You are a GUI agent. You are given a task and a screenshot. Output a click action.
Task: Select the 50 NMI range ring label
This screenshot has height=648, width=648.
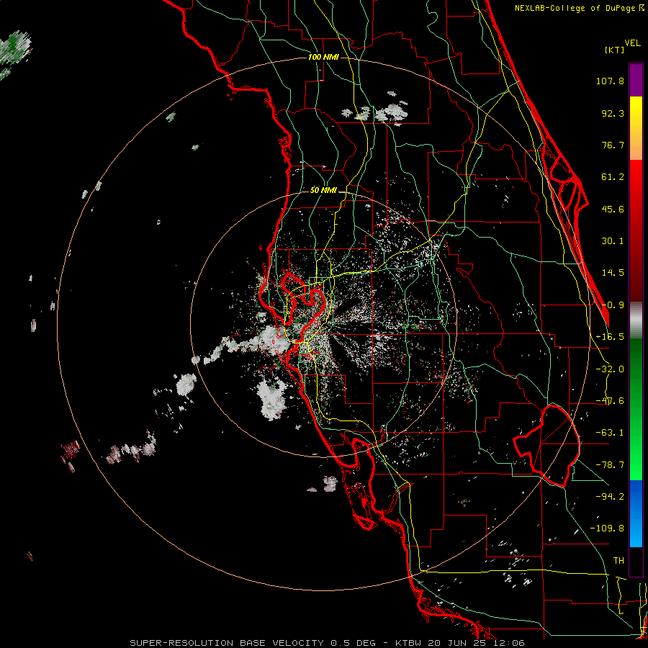pos(323,191)
